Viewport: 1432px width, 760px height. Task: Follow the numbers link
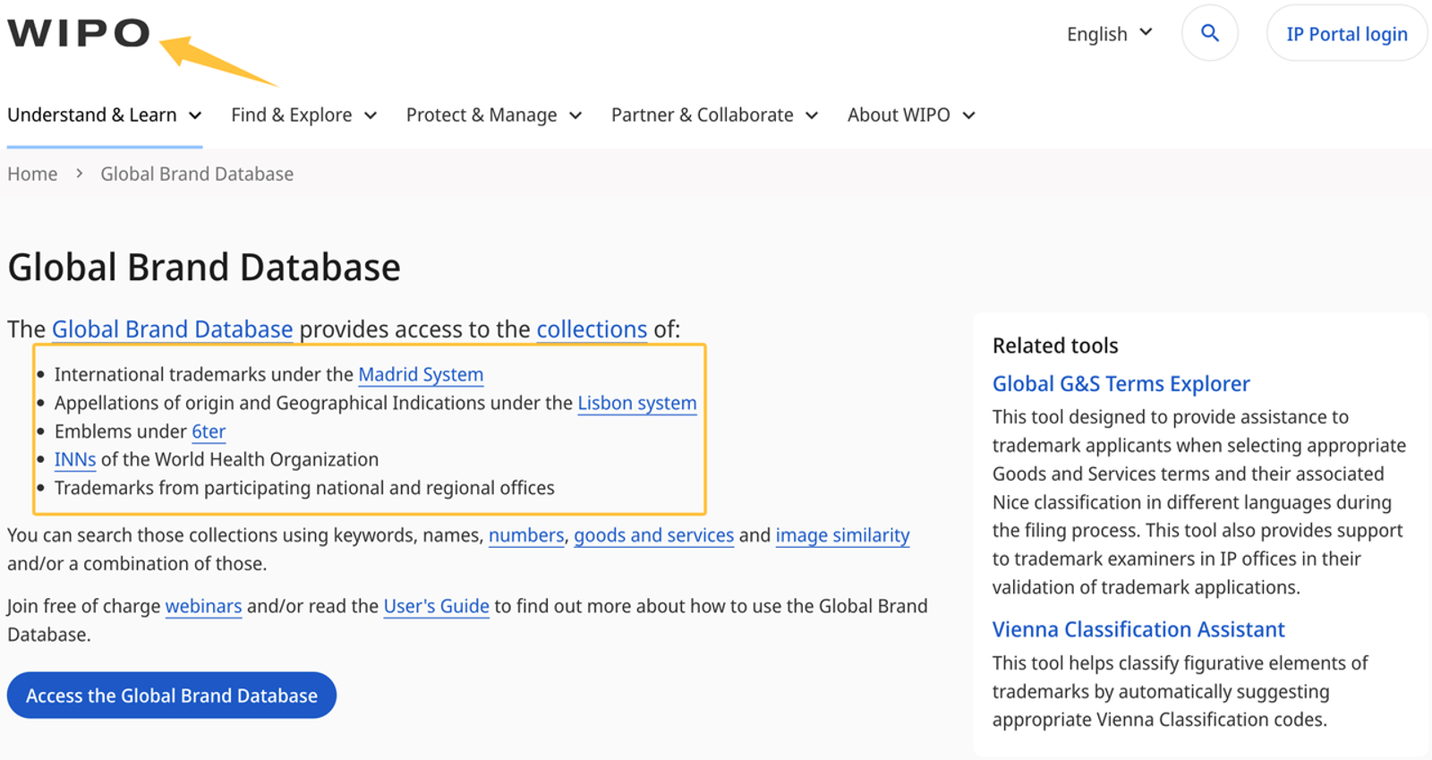tap(526, 535)
